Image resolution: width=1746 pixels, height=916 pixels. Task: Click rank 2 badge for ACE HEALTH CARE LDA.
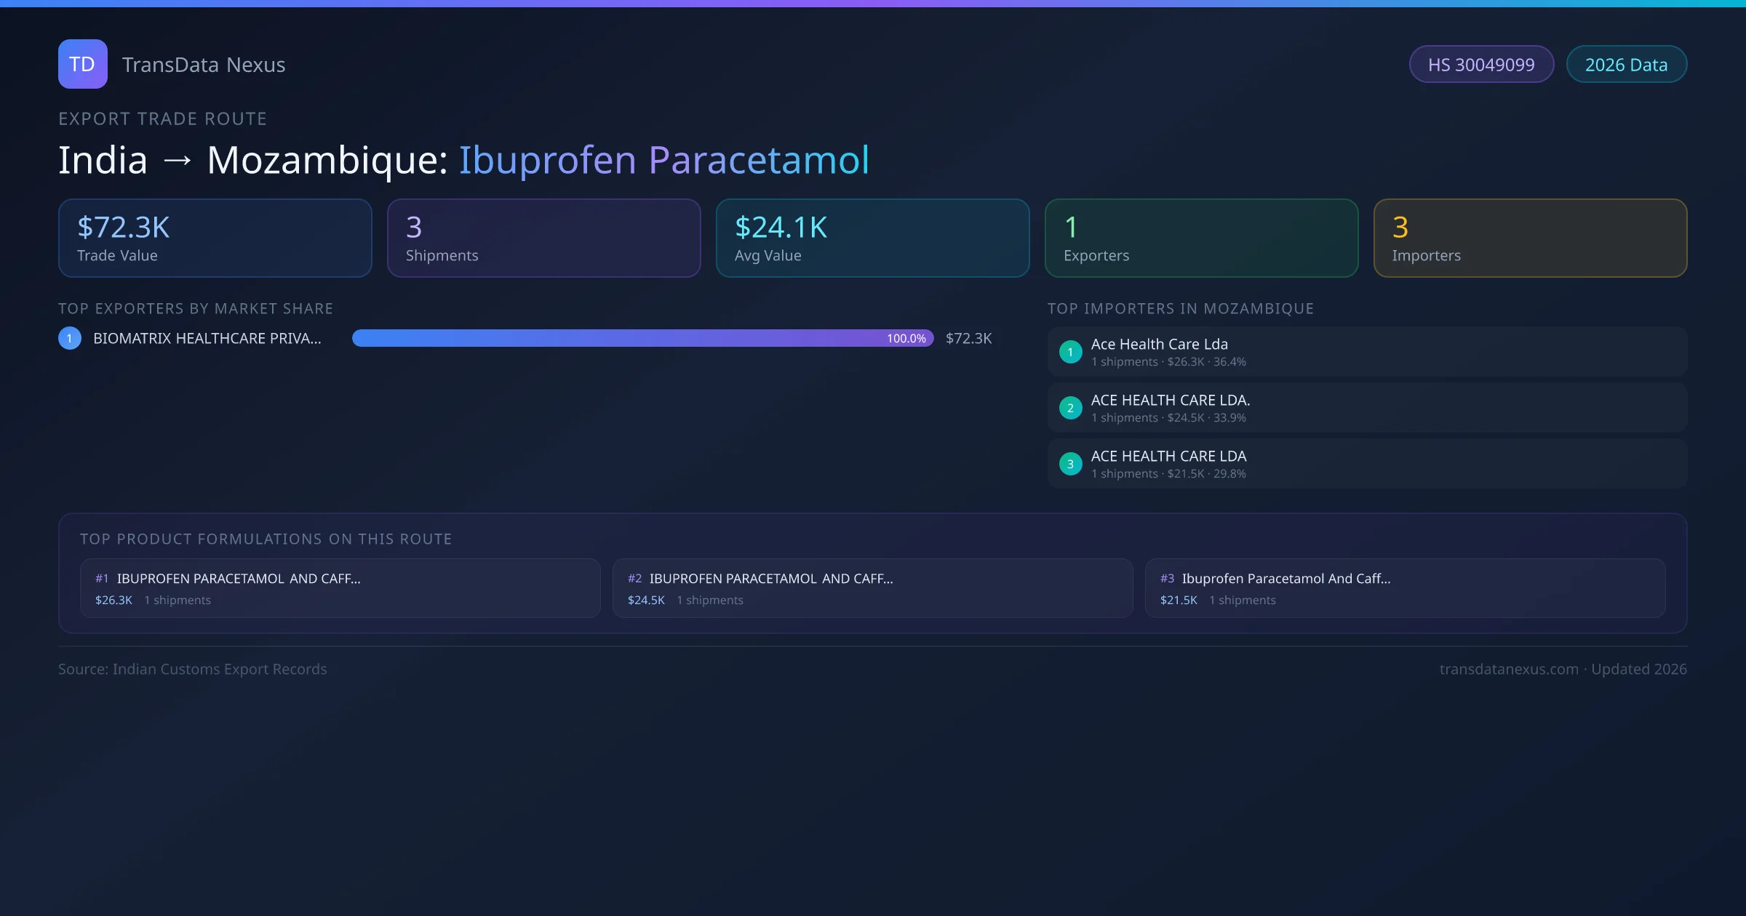[1070, 408]
